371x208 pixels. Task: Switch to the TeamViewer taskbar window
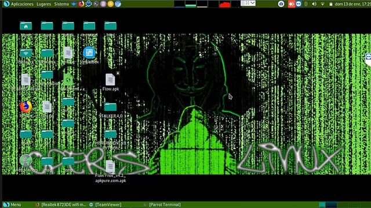pyautogui.click(x=106, y=205)
